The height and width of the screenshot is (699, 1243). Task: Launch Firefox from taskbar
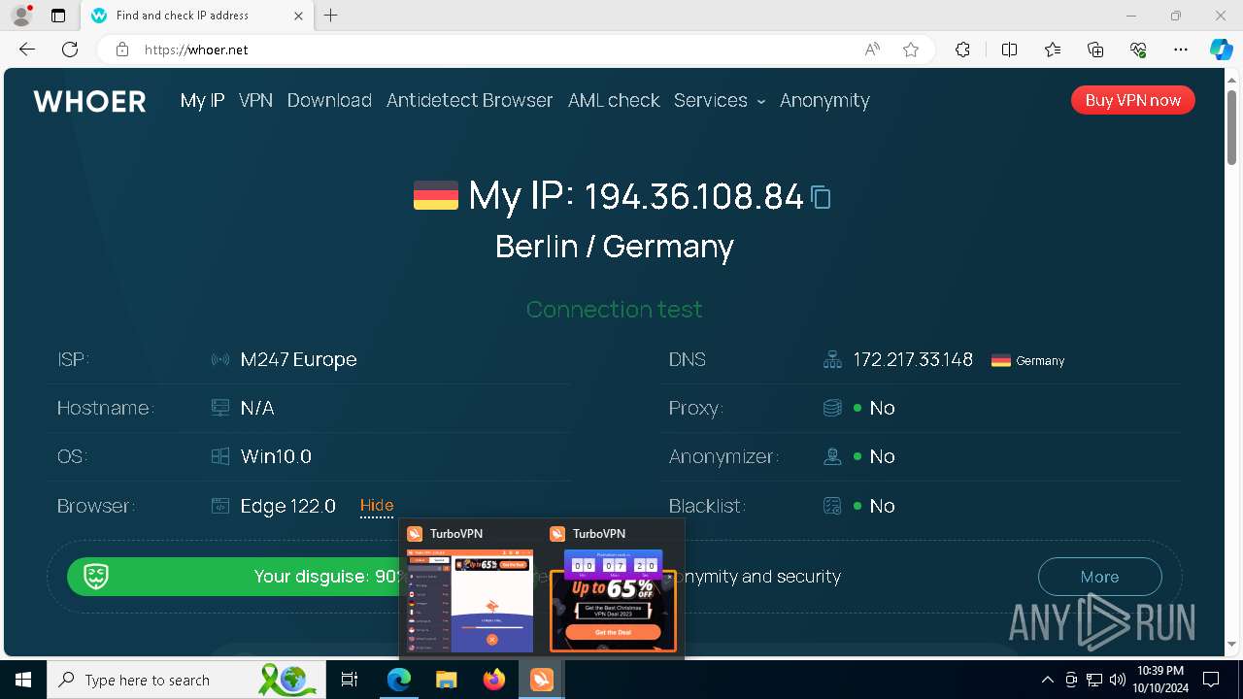click(493, 680)
